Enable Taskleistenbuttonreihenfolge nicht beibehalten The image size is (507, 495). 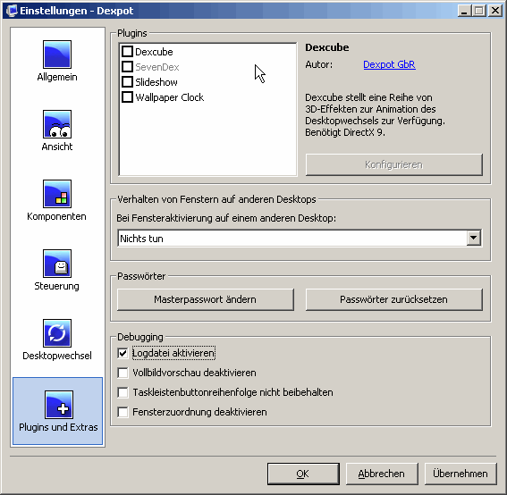click(123, 392)
